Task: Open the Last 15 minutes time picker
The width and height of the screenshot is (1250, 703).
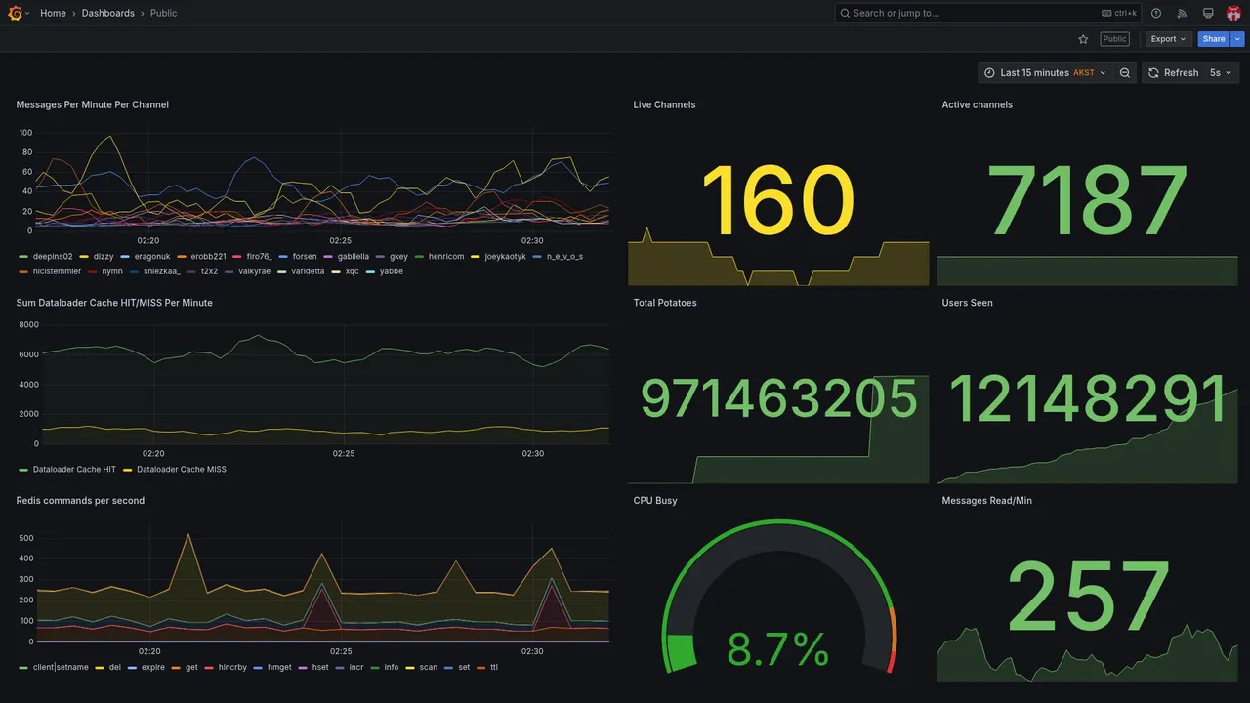Action: pos(1045,73)
